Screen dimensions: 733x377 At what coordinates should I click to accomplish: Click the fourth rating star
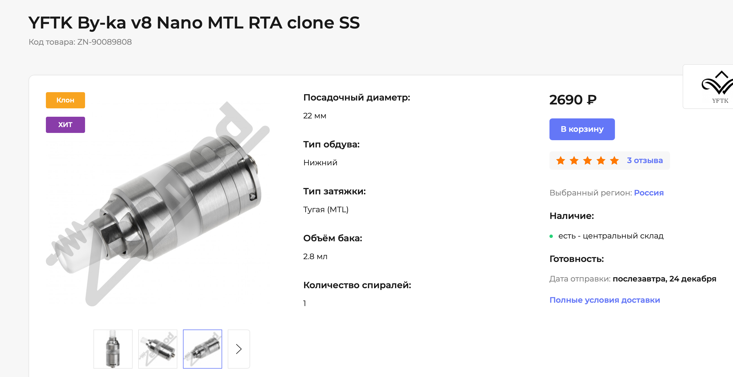coord(601,161)
